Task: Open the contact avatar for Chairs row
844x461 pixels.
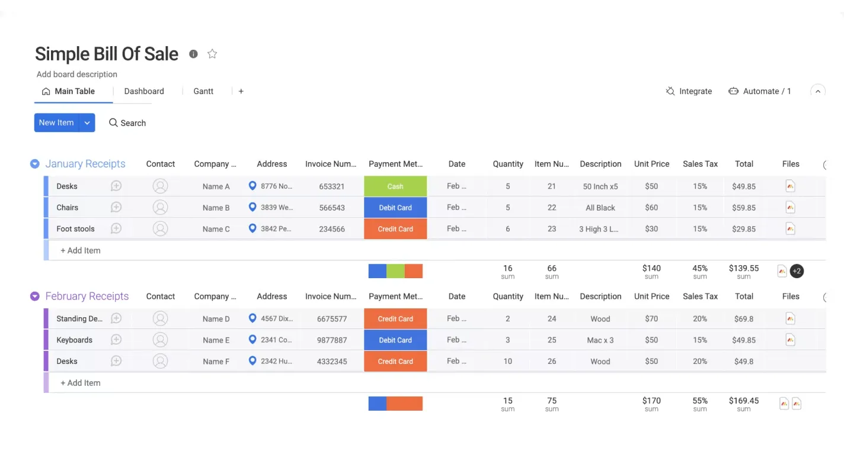Action: coord(160,208)
